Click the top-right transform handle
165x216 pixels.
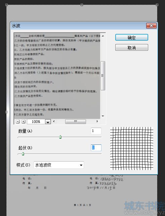tap(157, 5)
